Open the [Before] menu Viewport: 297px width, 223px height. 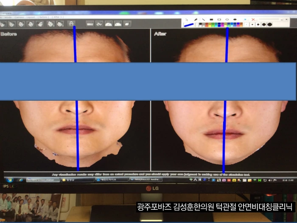point(43,17)
